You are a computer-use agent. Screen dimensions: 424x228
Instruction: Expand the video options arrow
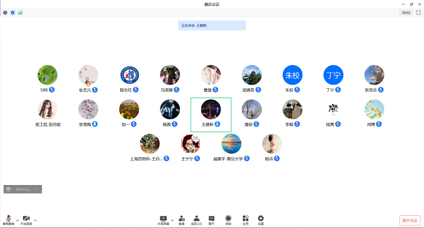[35, 220]
